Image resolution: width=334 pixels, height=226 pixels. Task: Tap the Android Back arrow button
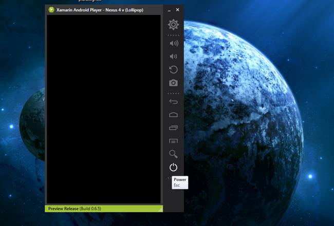pyautogui.click(x=173, y=101)
